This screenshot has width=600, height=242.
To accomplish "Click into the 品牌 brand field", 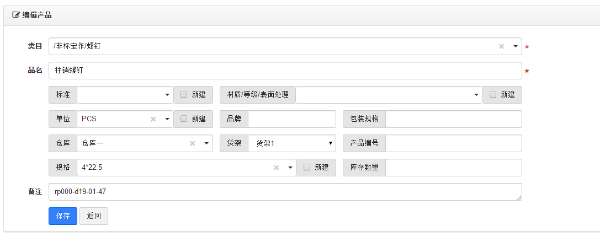I will [291, 119].
